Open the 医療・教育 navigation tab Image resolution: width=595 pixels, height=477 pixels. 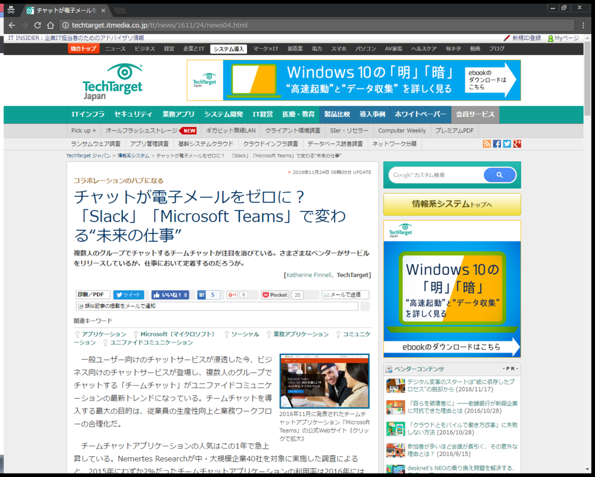[x=298, y=114]
